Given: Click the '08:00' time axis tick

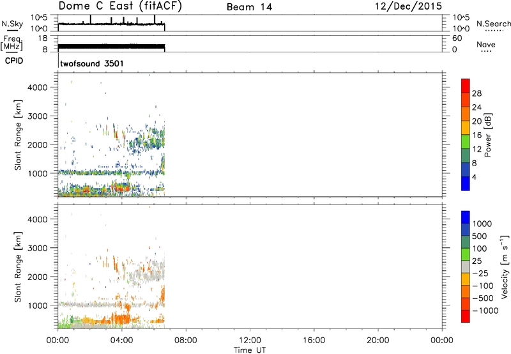Looking at the screenshot, I should pyautogui.click(x=186, y=341).
